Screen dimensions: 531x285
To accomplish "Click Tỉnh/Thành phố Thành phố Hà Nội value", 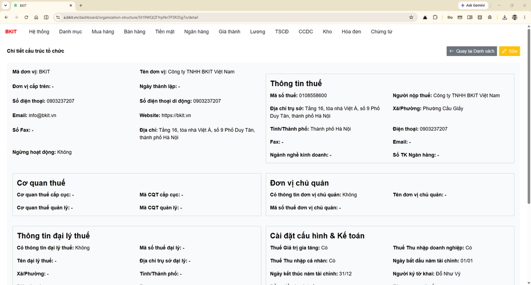I will [x=330, y=129].
